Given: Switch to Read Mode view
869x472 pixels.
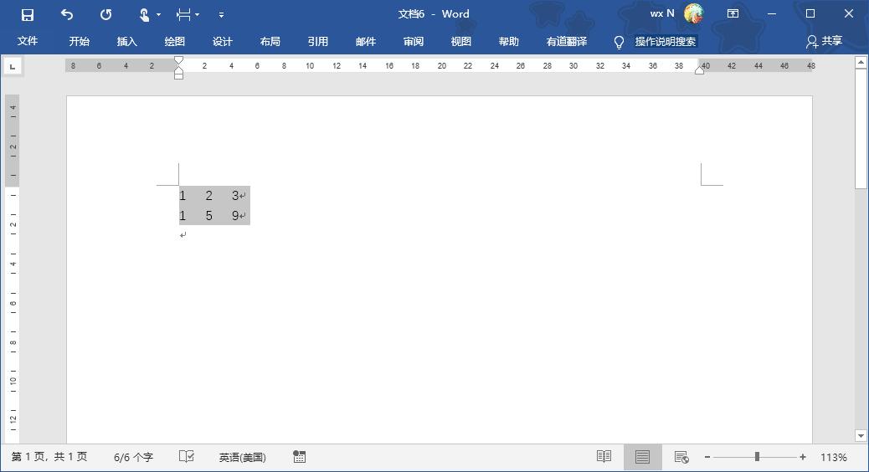Looking at the screenshot, I should [604, 456].
